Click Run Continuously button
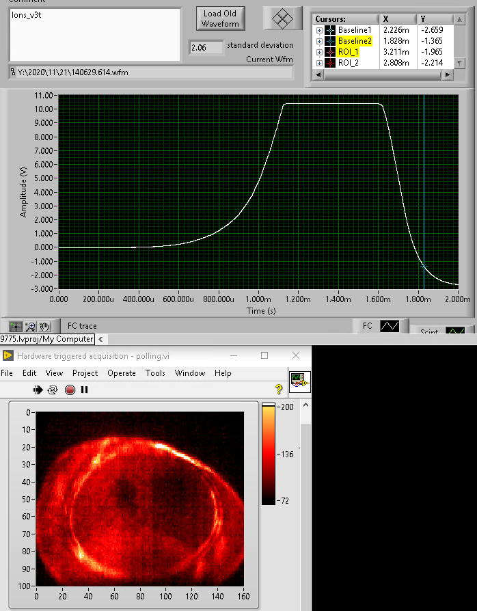The height and width of the screenshot is (611, 477). point(53,390)
